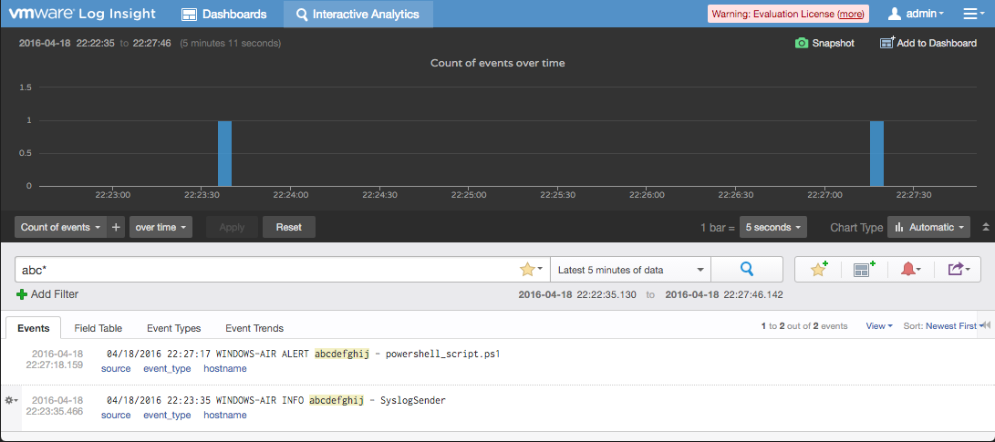Collapse the chart panel with the arrow
The image size is (995, 442).
[984, 227]
